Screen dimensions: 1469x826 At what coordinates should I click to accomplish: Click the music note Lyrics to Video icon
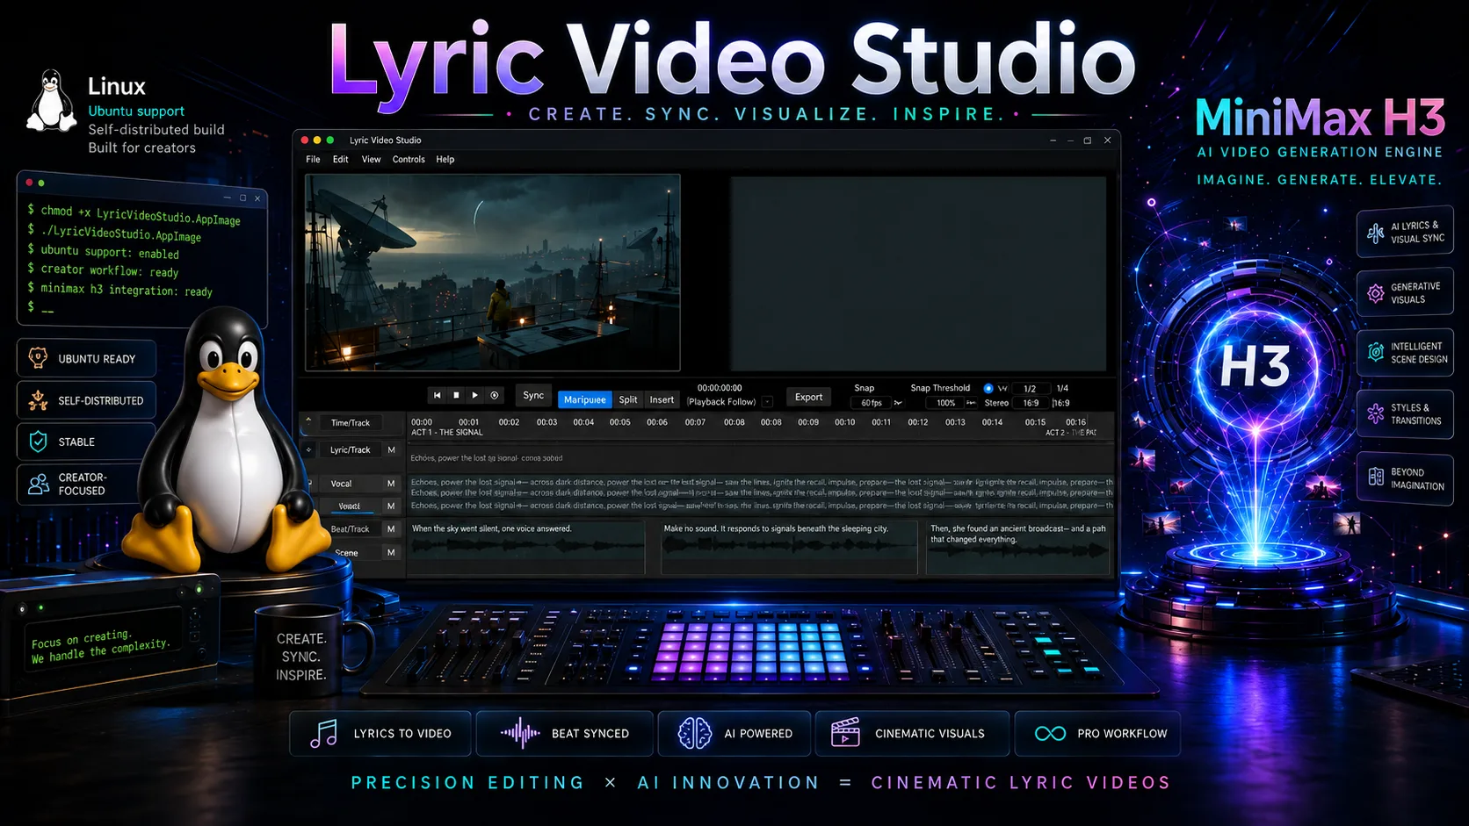324,734
